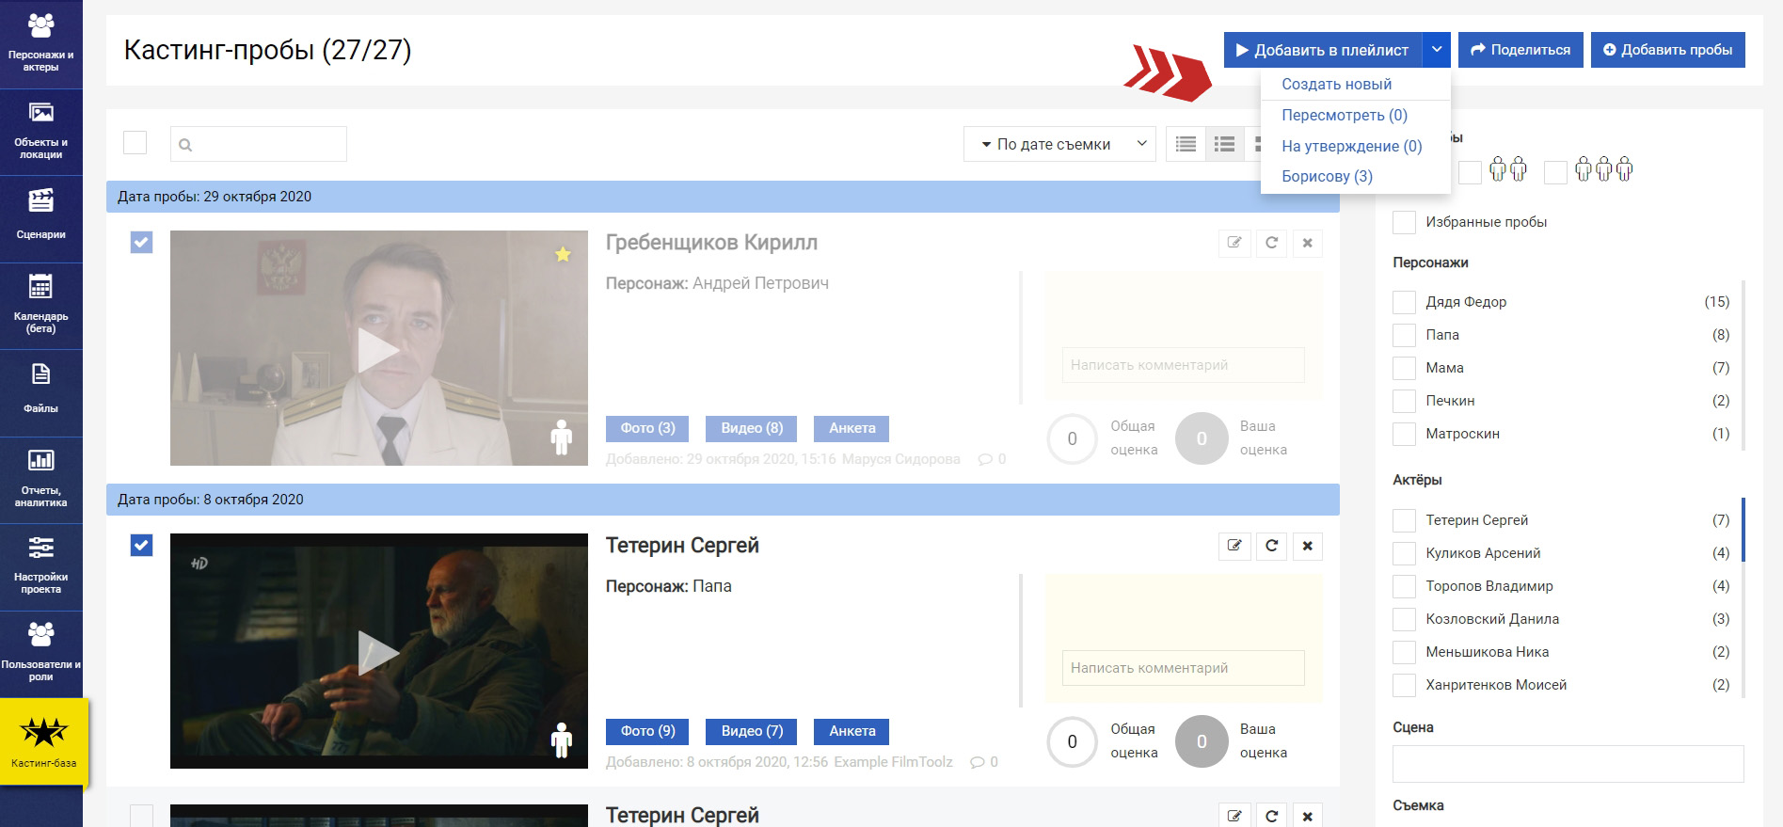Open Фото (9) for Тетерин Сергей
1783x827 pixels.
point(647,731)
